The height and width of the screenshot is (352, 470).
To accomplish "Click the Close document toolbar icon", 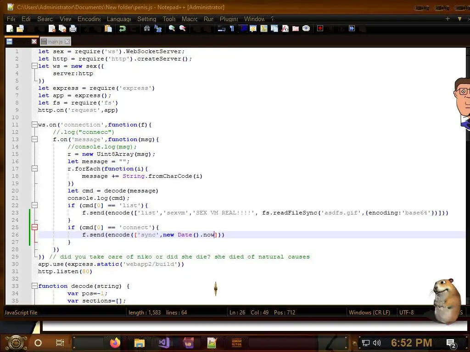I will 52,28.
